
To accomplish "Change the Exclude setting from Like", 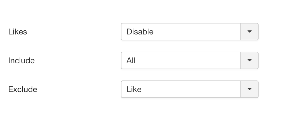I will click(x=190, y=89).
